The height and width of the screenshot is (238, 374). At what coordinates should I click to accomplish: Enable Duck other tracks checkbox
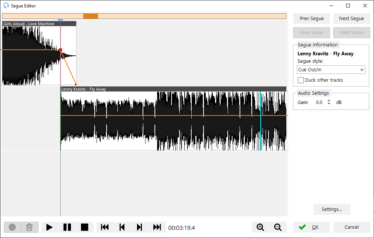coord(301,80)
